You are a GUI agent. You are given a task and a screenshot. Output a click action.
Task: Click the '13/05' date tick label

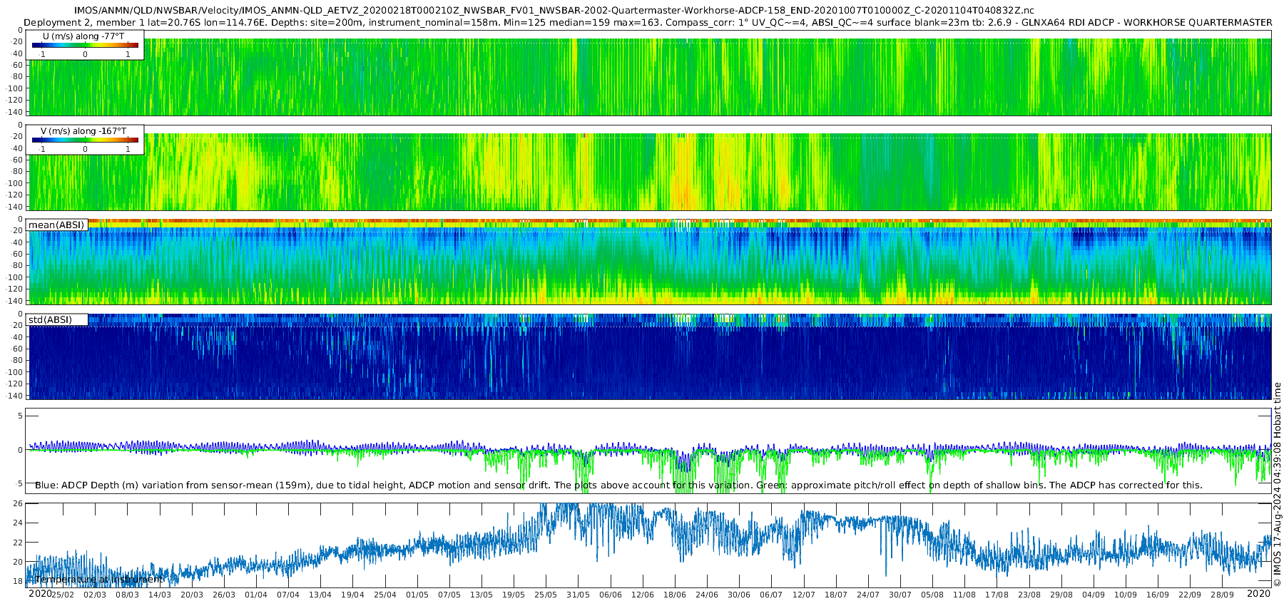[x=481, y=595]
